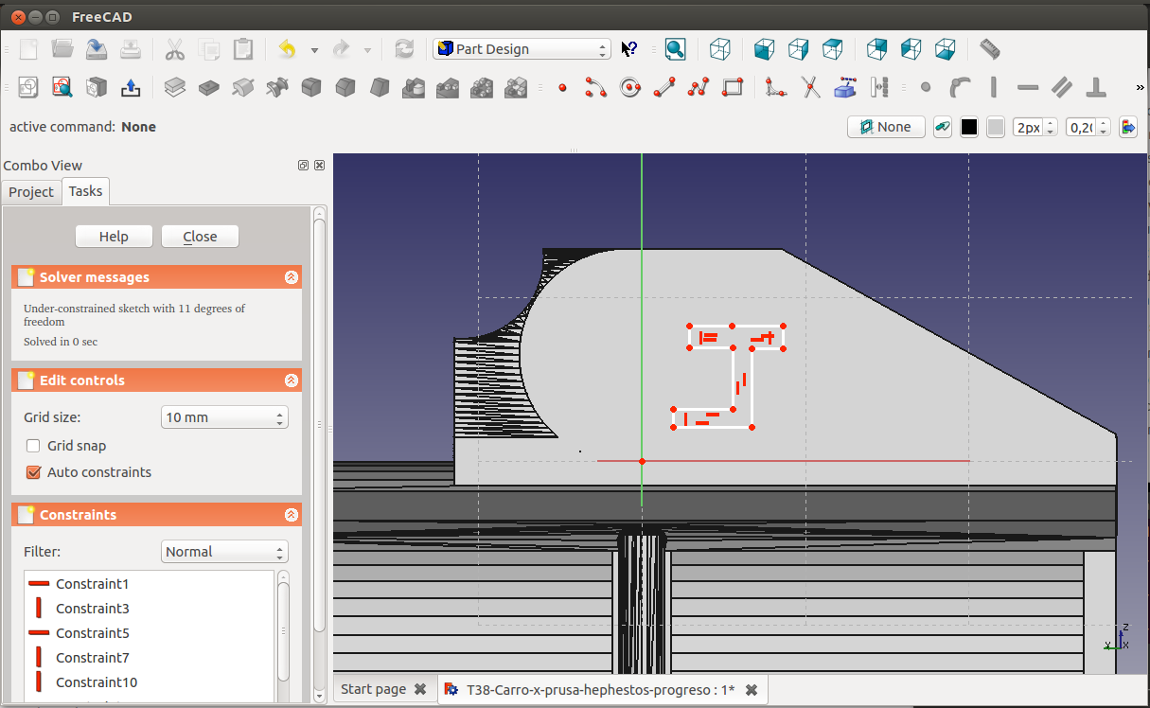Open the Start page tab
The width and height of the screenshot is (1150, 708).
(373, 689)
